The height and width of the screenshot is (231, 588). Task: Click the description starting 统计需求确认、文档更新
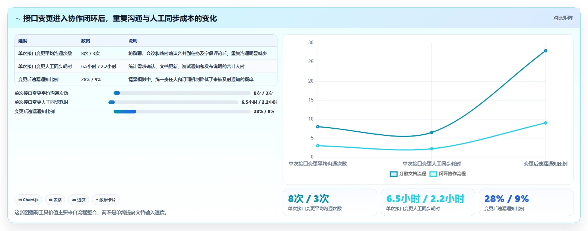[187, 67]
